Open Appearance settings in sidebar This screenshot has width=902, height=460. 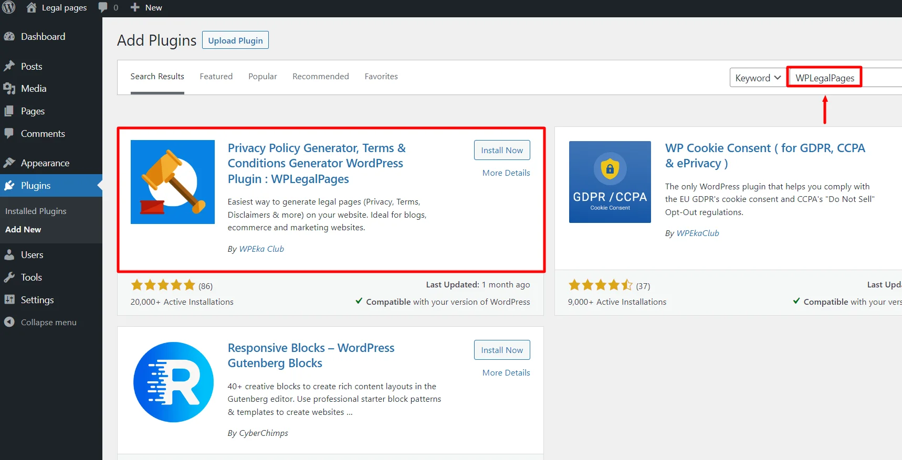45,163
